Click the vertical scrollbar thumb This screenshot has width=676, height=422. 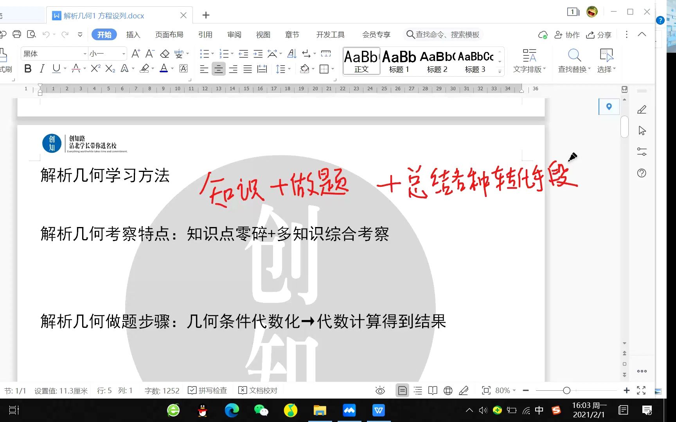click(x=624, y=127)
